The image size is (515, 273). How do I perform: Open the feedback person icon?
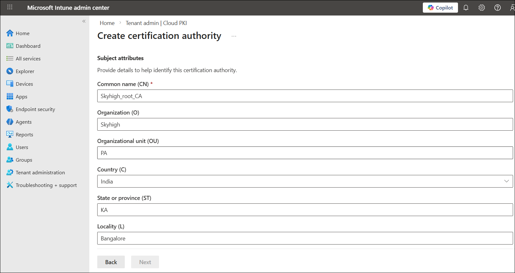point(512,8)
